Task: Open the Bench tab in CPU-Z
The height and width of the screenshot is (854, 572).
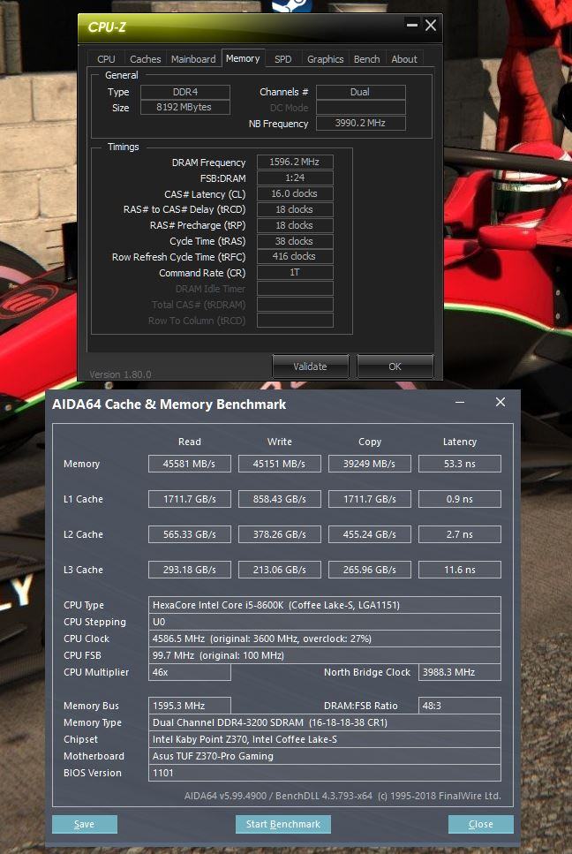Action: tap(367, 59)
